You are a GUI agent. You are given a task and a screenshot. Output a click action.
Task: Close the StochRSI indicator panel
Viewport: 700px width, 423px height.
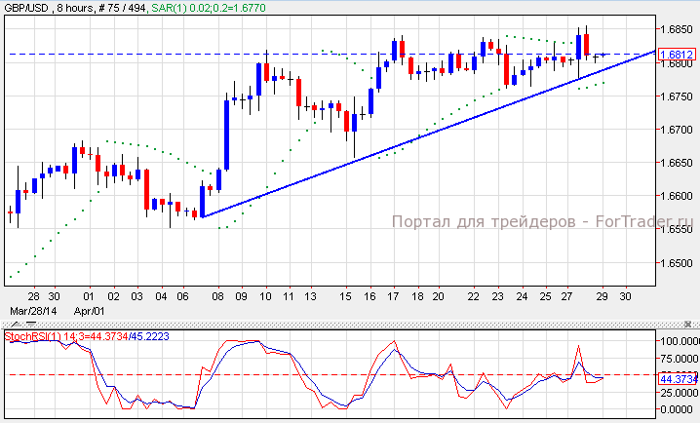(x=688, y=325)
